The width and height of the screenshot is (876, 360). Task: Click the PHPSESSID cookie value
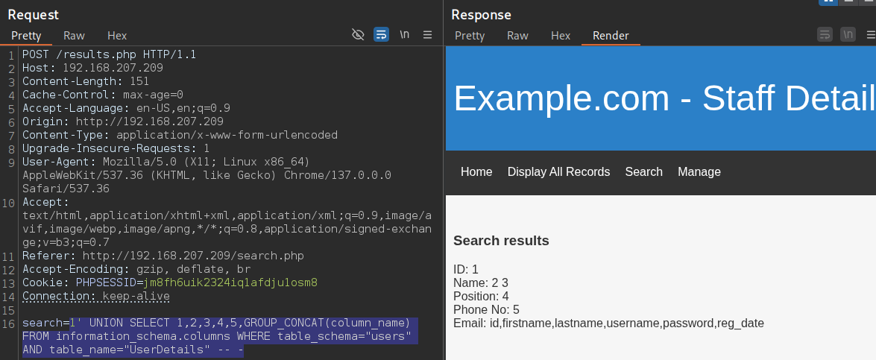click(230, 283)
